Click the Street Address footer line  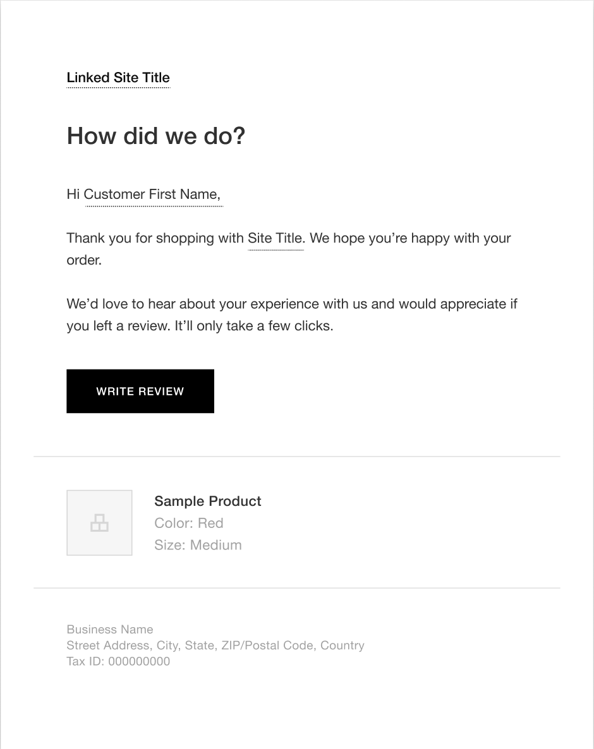[x=215, y=645]
